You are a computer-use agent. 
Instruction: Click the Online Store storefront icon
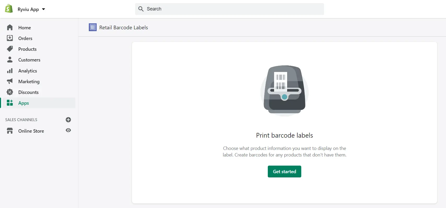(x=10, y=131)
